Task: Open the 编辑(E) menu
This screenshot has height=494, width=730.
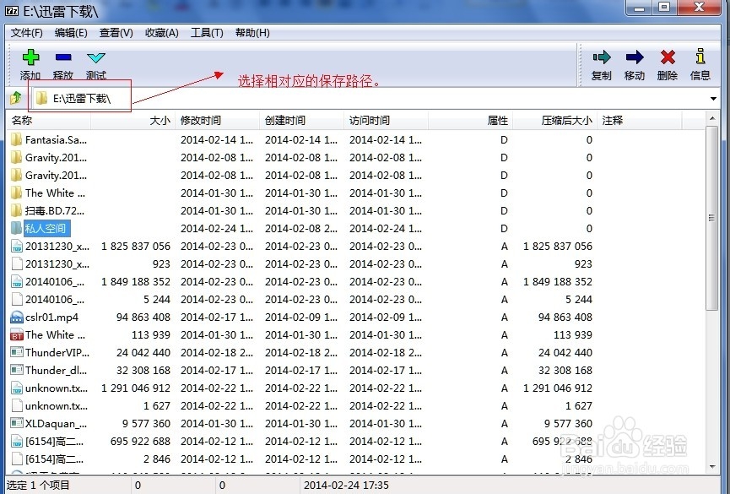Action: (x=71, y=33)
